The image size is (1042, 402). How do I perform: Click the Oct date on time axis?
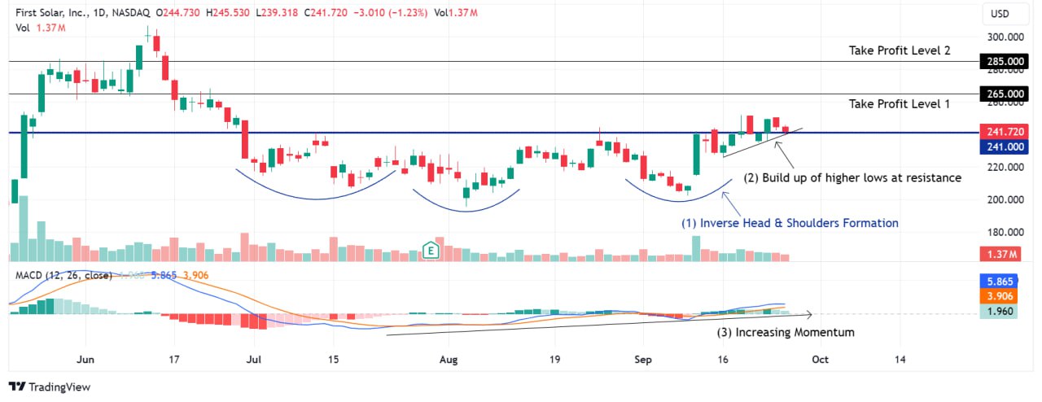click(820, 358)
